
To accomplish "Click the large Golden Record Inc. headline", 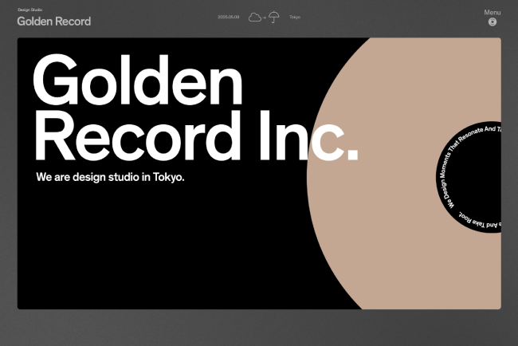I will point(195,108).
